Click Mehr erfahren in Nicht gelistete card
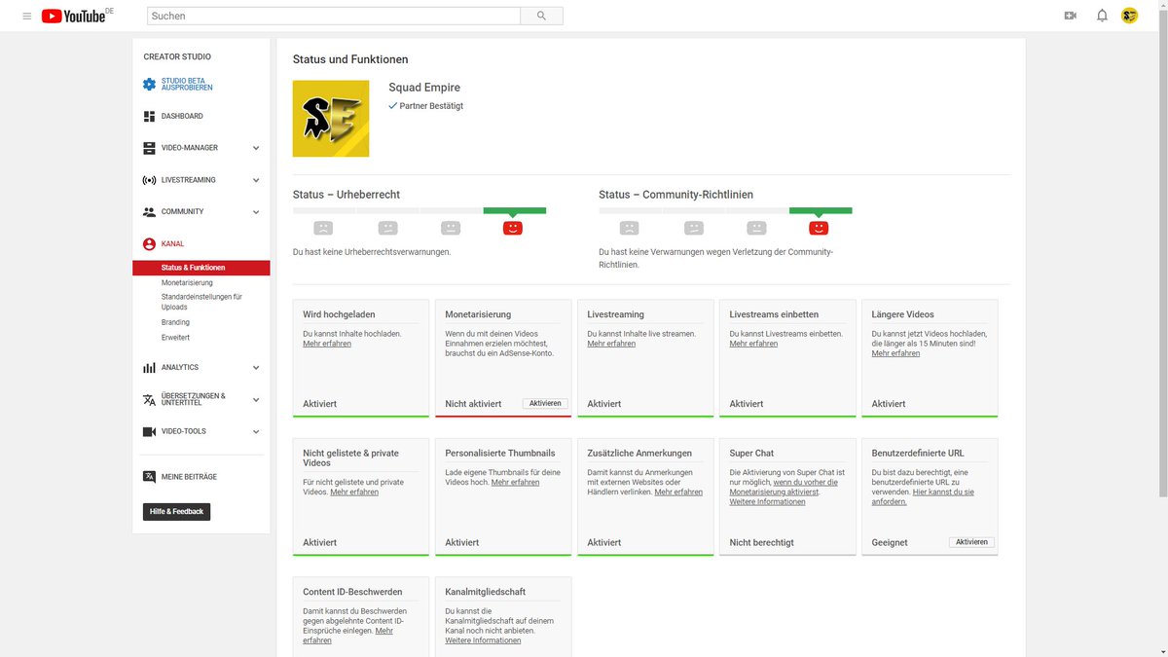The width and height of the screenshot is (1168, 657). (x=354, y=492)
